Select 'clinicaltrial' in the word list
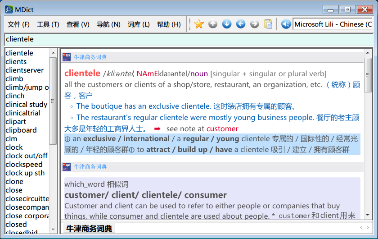 tap(22, 113)
